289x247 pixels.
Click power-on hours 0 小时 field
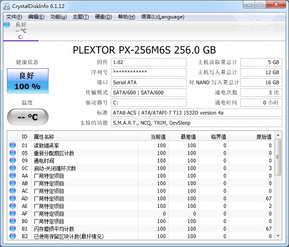click(x=261, y=103)
